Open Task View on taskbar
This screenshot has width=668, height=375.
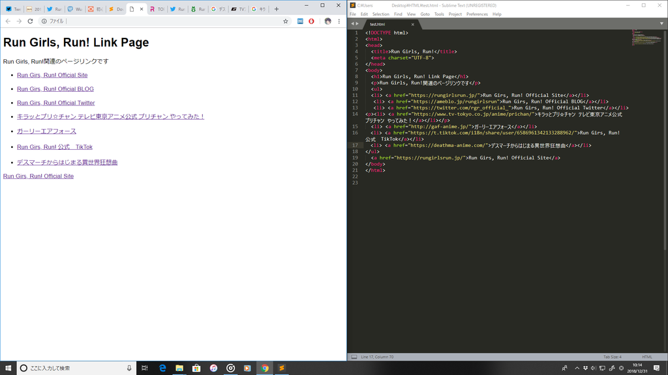coord(144,368)
